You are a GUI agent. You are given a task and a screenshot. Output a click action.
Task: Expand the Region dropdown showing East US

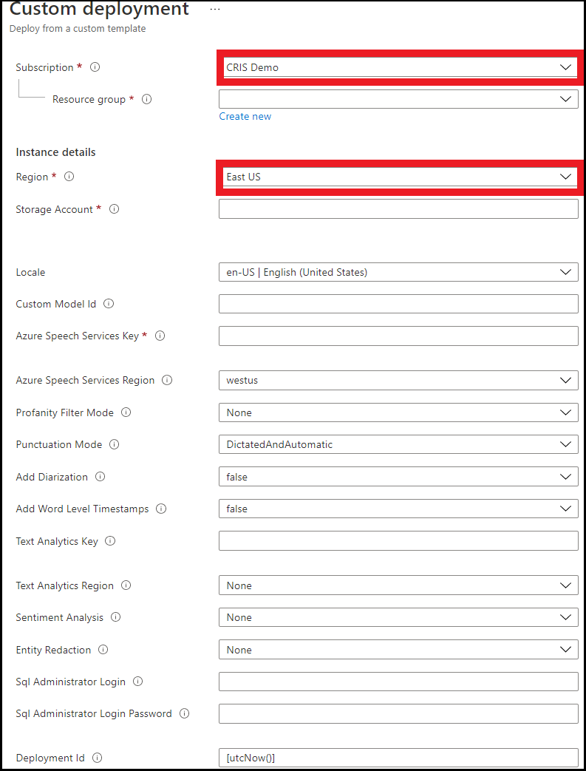398,177
